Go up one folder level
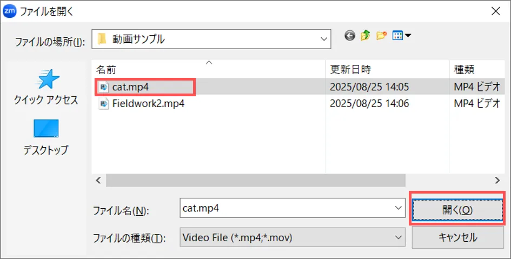 click(x=366, y=36)
